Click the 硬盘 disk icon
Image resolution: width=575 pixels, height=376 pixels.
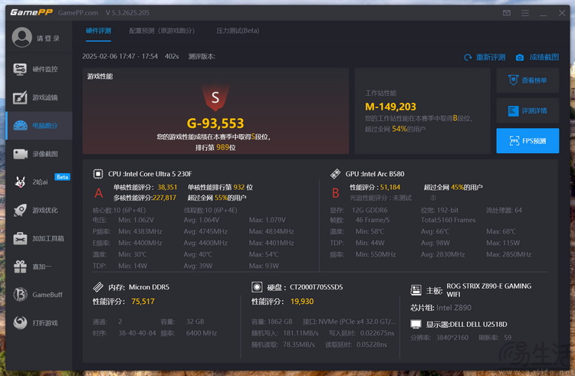click(x=257, y=287)
